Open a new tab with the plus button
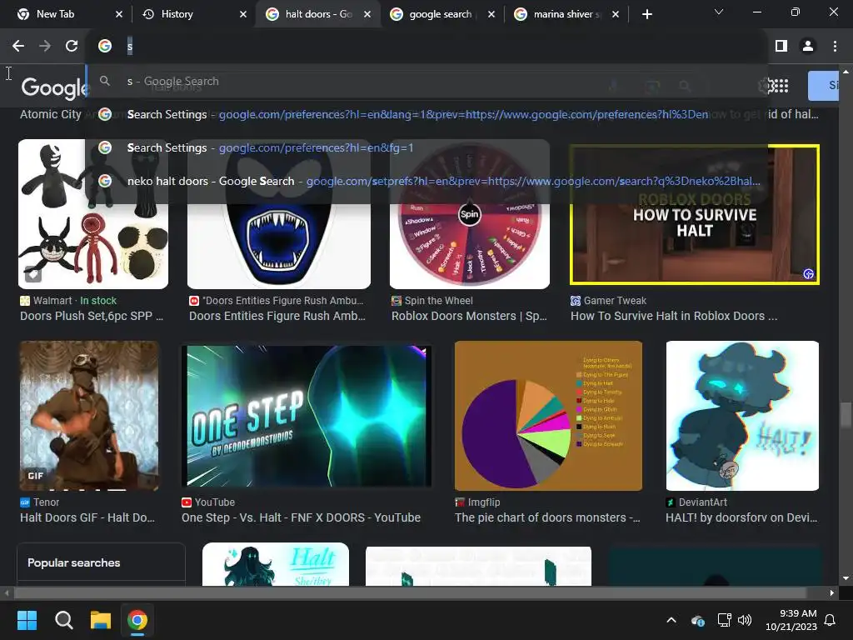The image size is (853, 640). [646, 14]
